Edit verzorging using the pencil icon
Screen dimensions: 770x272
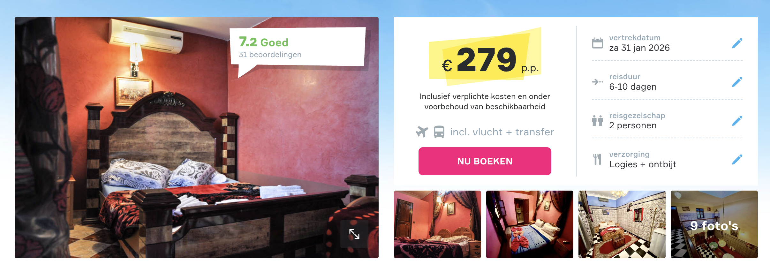(x=737, y=159)
